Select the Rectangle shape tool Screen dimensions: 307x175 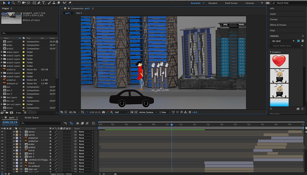[x=34, y=3]
